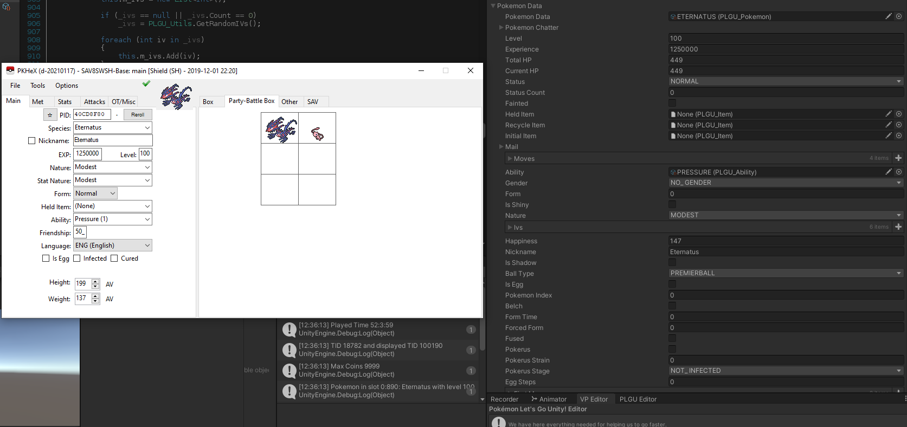The height and width of the screenshot is (427, 907).
Task: Add a new entry to Ivs list
Action: coord(898,227)
